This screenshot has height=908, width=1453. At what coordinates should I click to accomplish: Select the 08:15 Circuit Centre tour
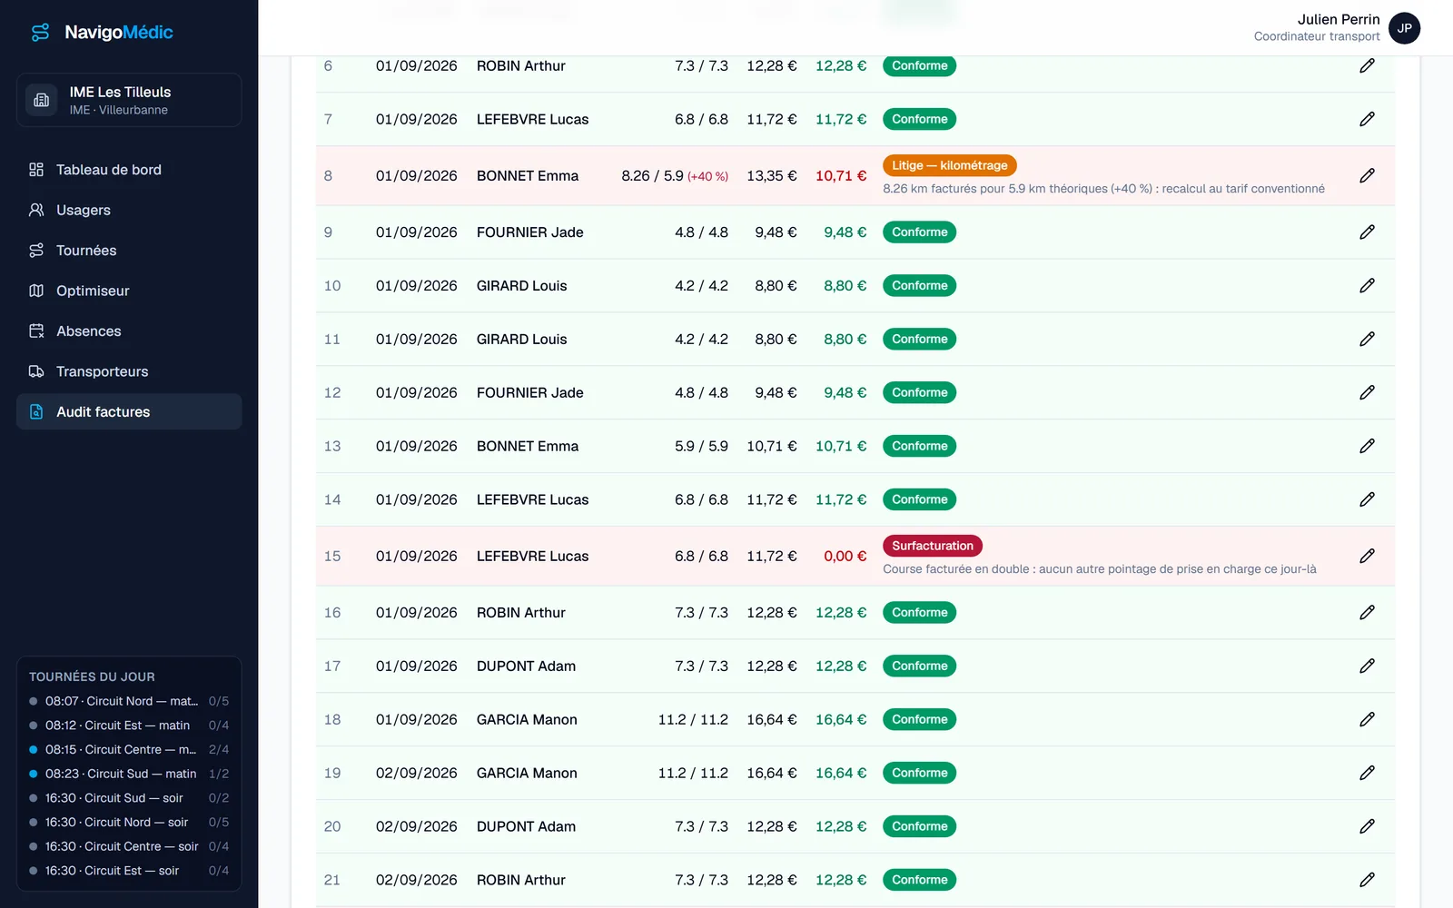(129, 749)
